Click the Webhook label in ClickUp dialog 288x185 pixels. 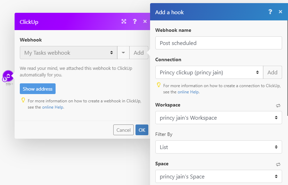[31, 40]
